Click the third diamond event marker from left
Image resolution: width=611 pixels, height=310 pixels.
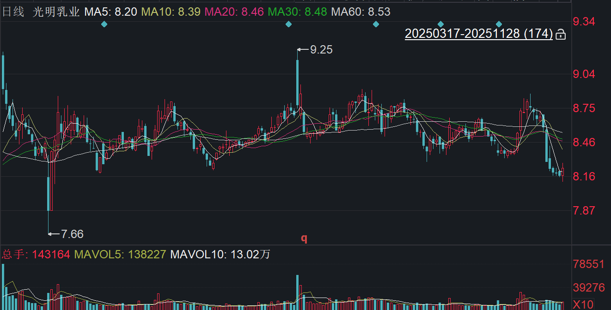(x=376, y=24)
